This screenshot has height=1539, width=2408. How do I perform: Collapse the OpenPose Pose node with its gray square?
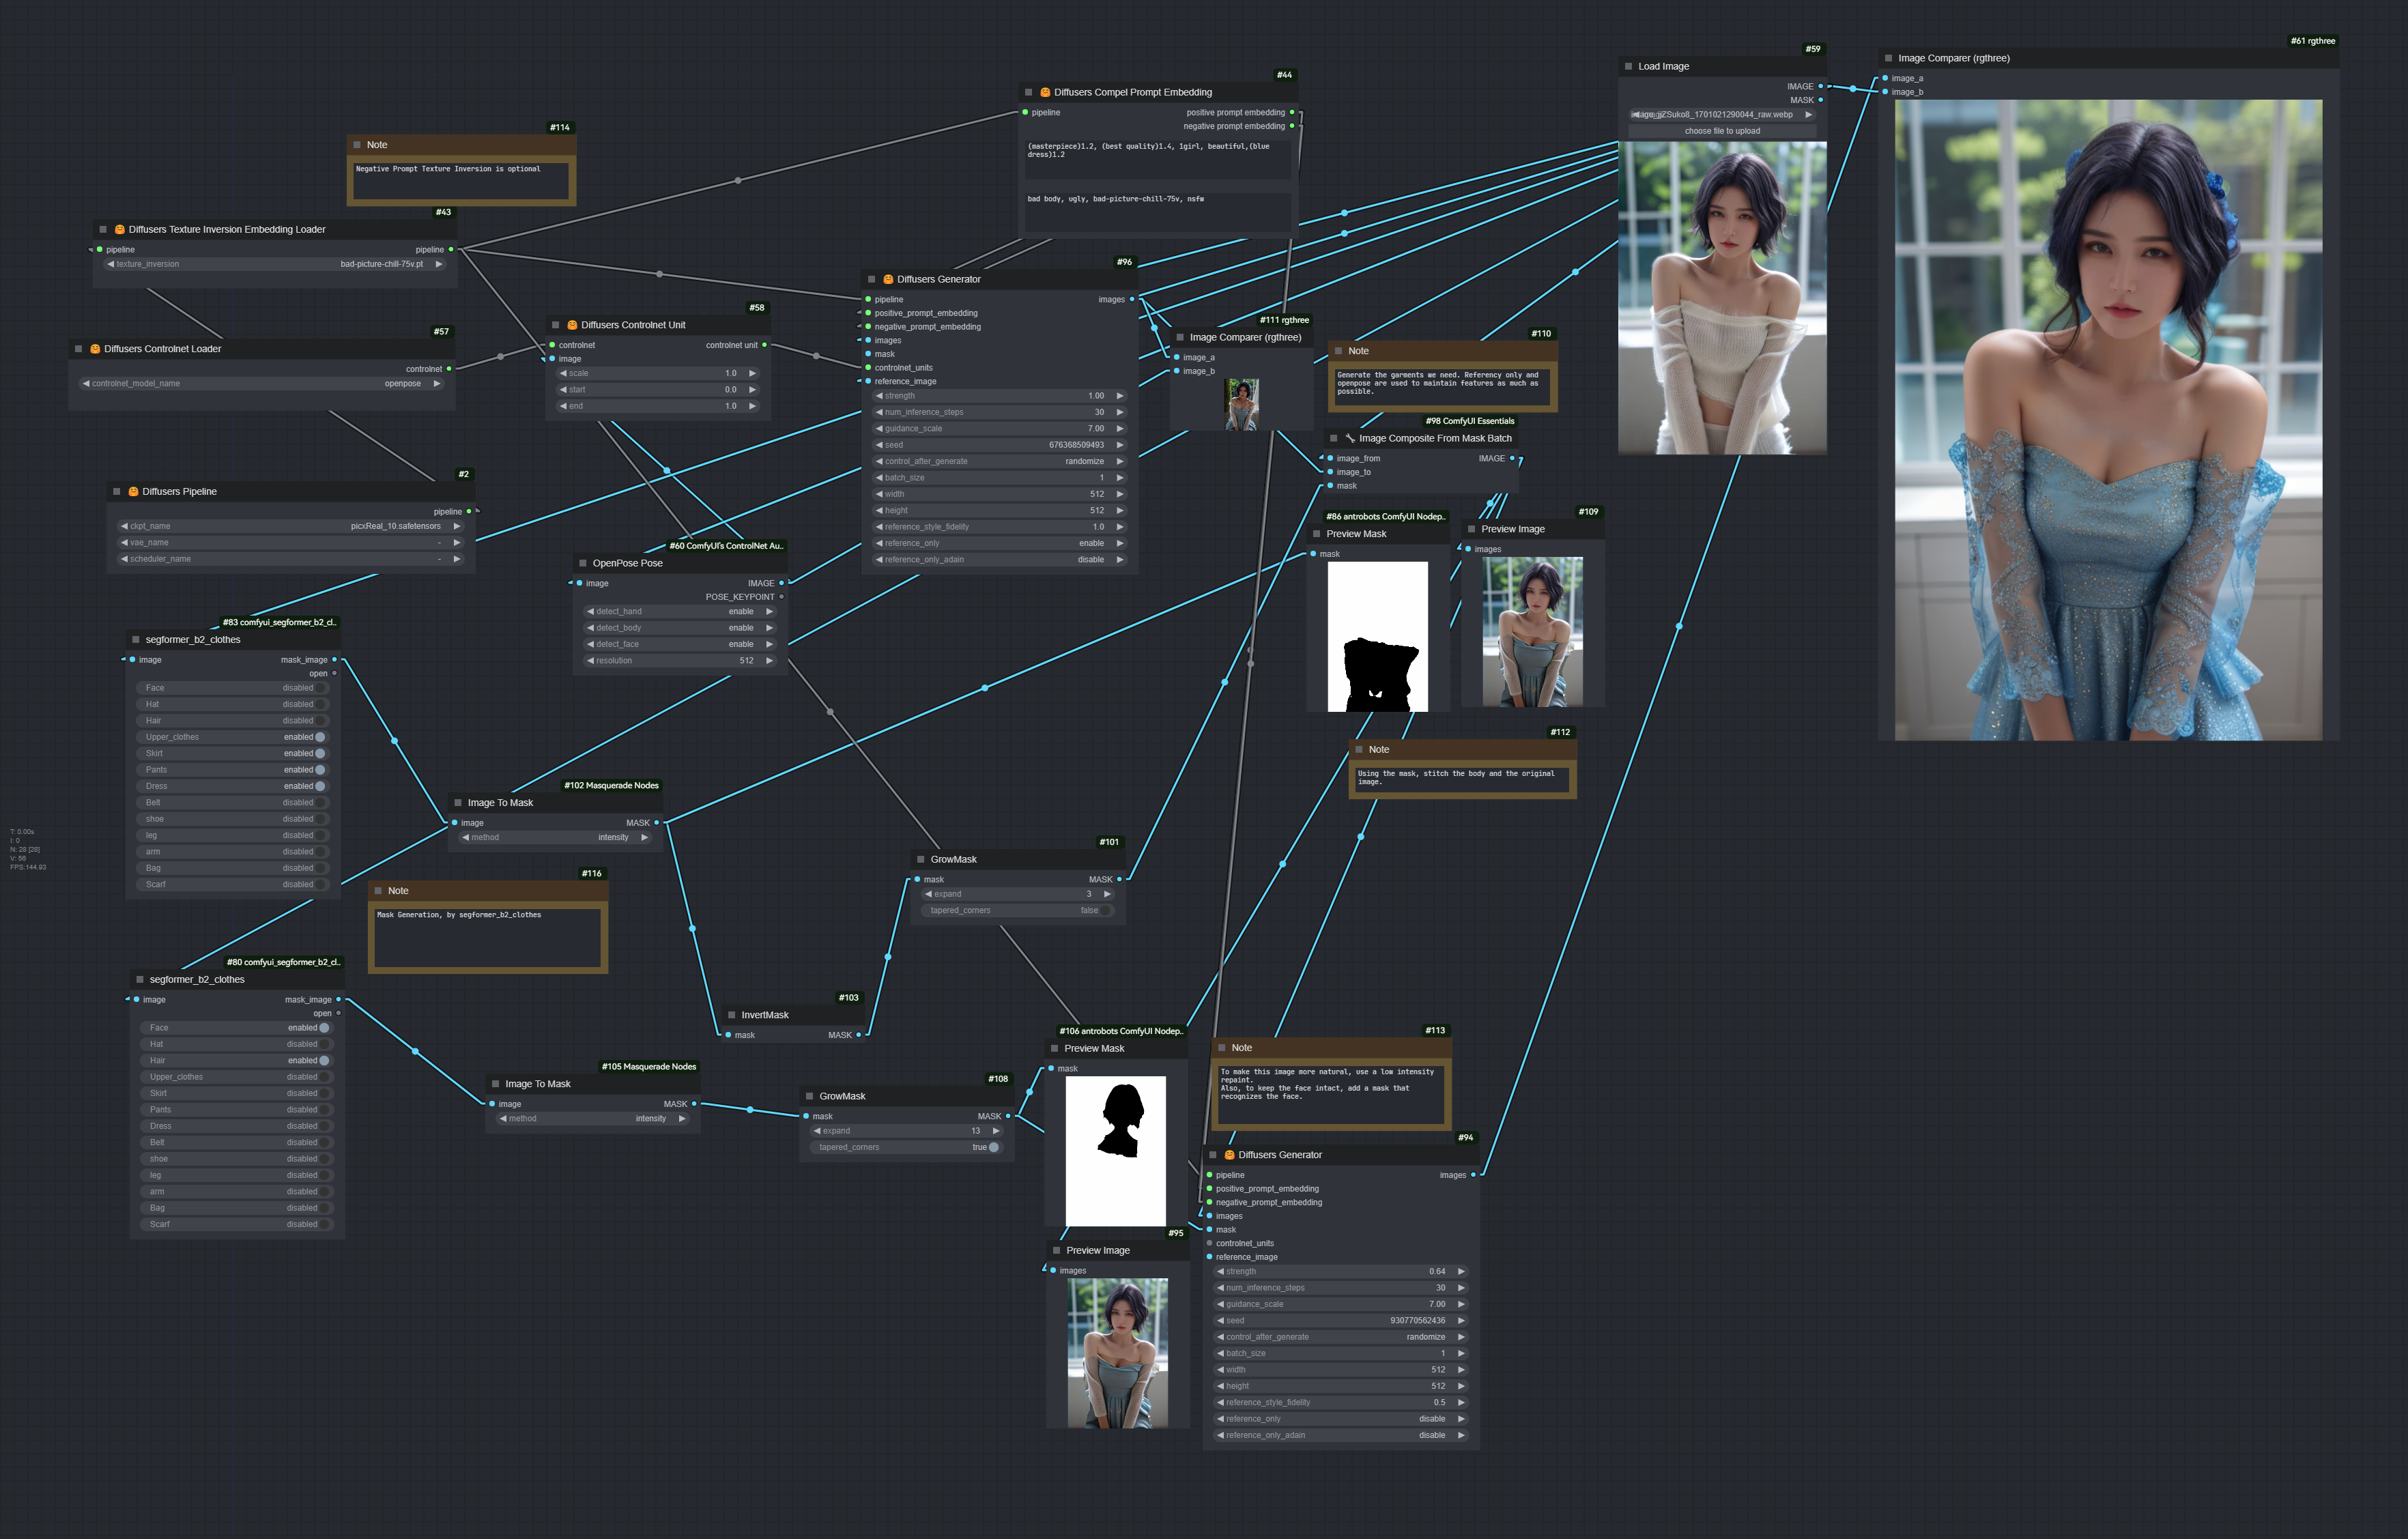[583, 563]
